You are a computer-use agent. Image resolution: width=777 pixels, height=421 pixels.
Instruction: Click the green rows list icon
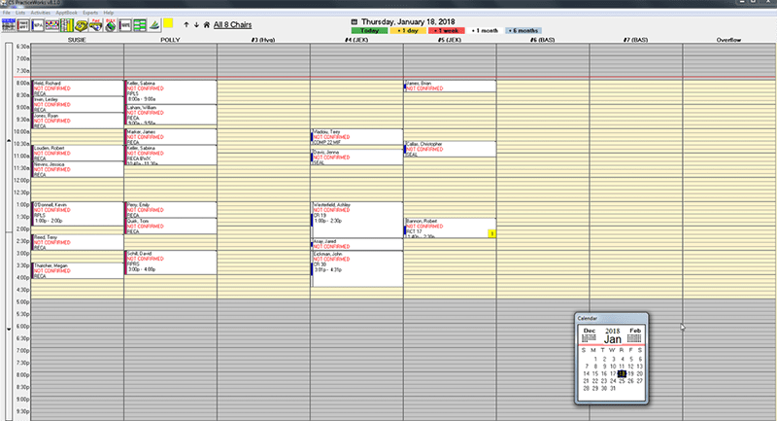pos(140,25)
